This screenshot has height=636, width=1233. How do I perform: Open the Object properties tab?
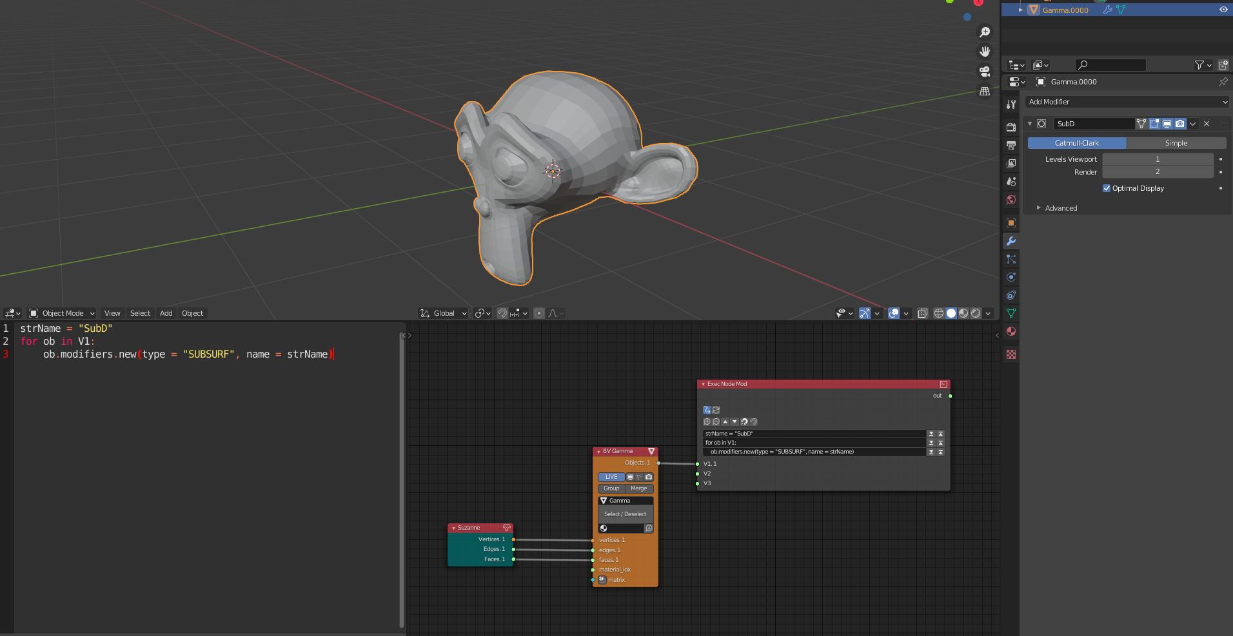[1011, 223]
